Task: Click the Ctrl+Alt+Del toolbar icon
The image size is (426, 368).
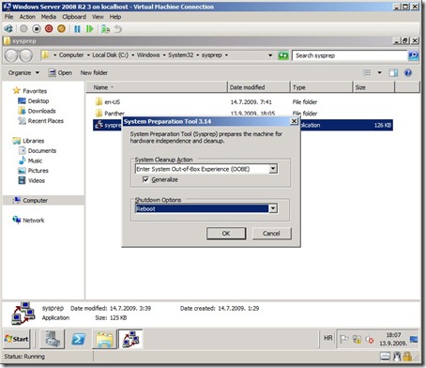Action: [x=8, y=29]
